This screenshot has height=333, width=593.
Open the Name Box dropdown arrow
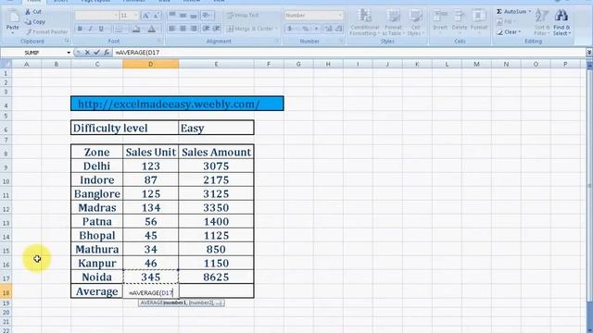[x=69, y=53]
